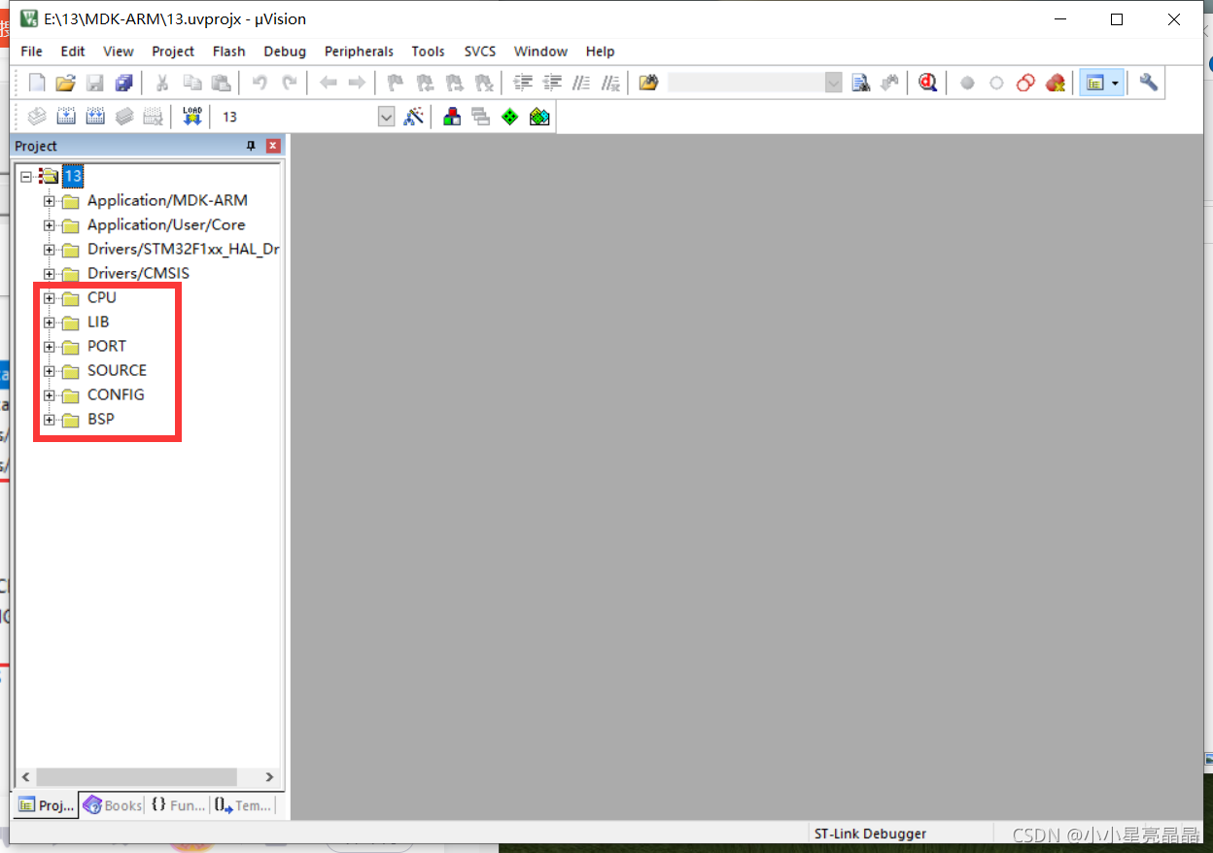Open Find in Files folder-binoculars icon
Image resolution: width=1213 pixels, height=853 pixels.
648,83
